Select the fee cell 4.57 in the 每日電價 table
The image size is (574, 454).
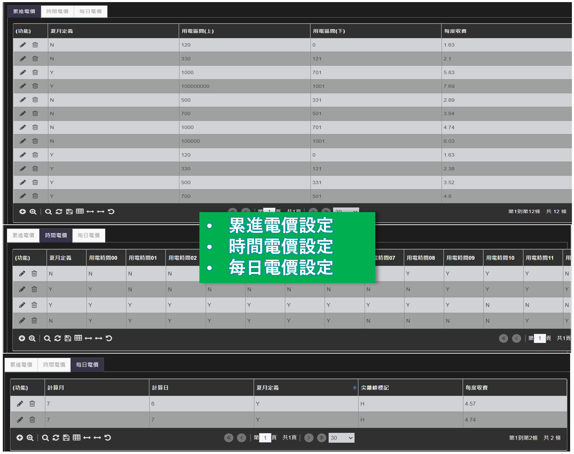(x=515, y=404)
